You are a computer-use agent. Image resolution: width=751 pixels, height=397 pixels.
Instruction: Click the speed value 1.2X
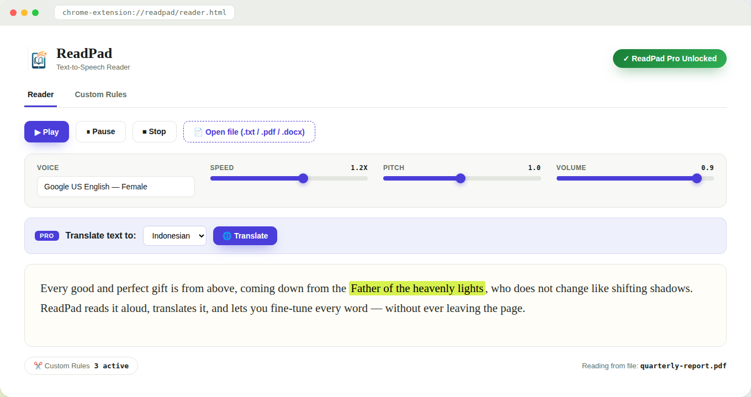[359, 168]
